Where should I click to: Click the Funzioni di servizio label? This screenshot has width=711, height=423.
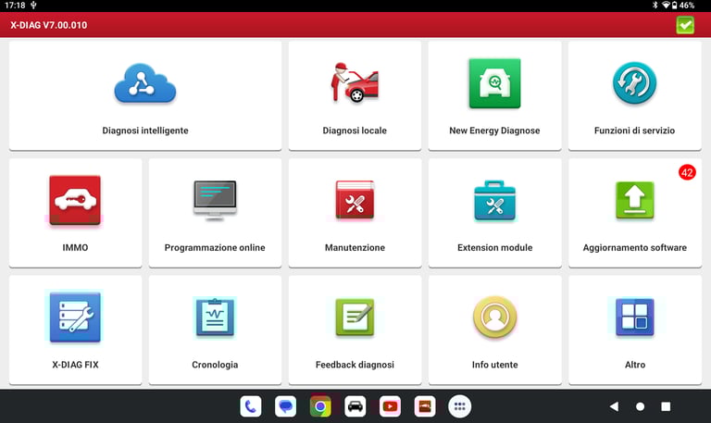634,131
